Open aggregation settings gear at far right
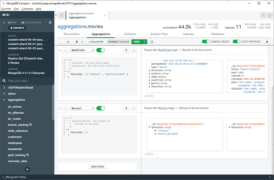Viewport: 274px width, 180px height. pyautogui.click(x=267, y=42)
